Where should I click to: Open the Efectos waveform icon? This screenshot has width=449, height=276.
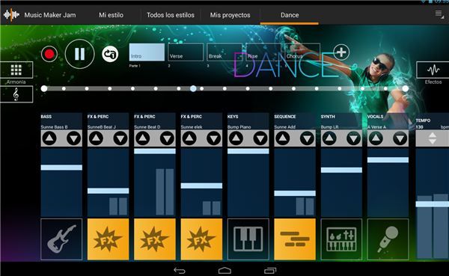tap(433, 70)
